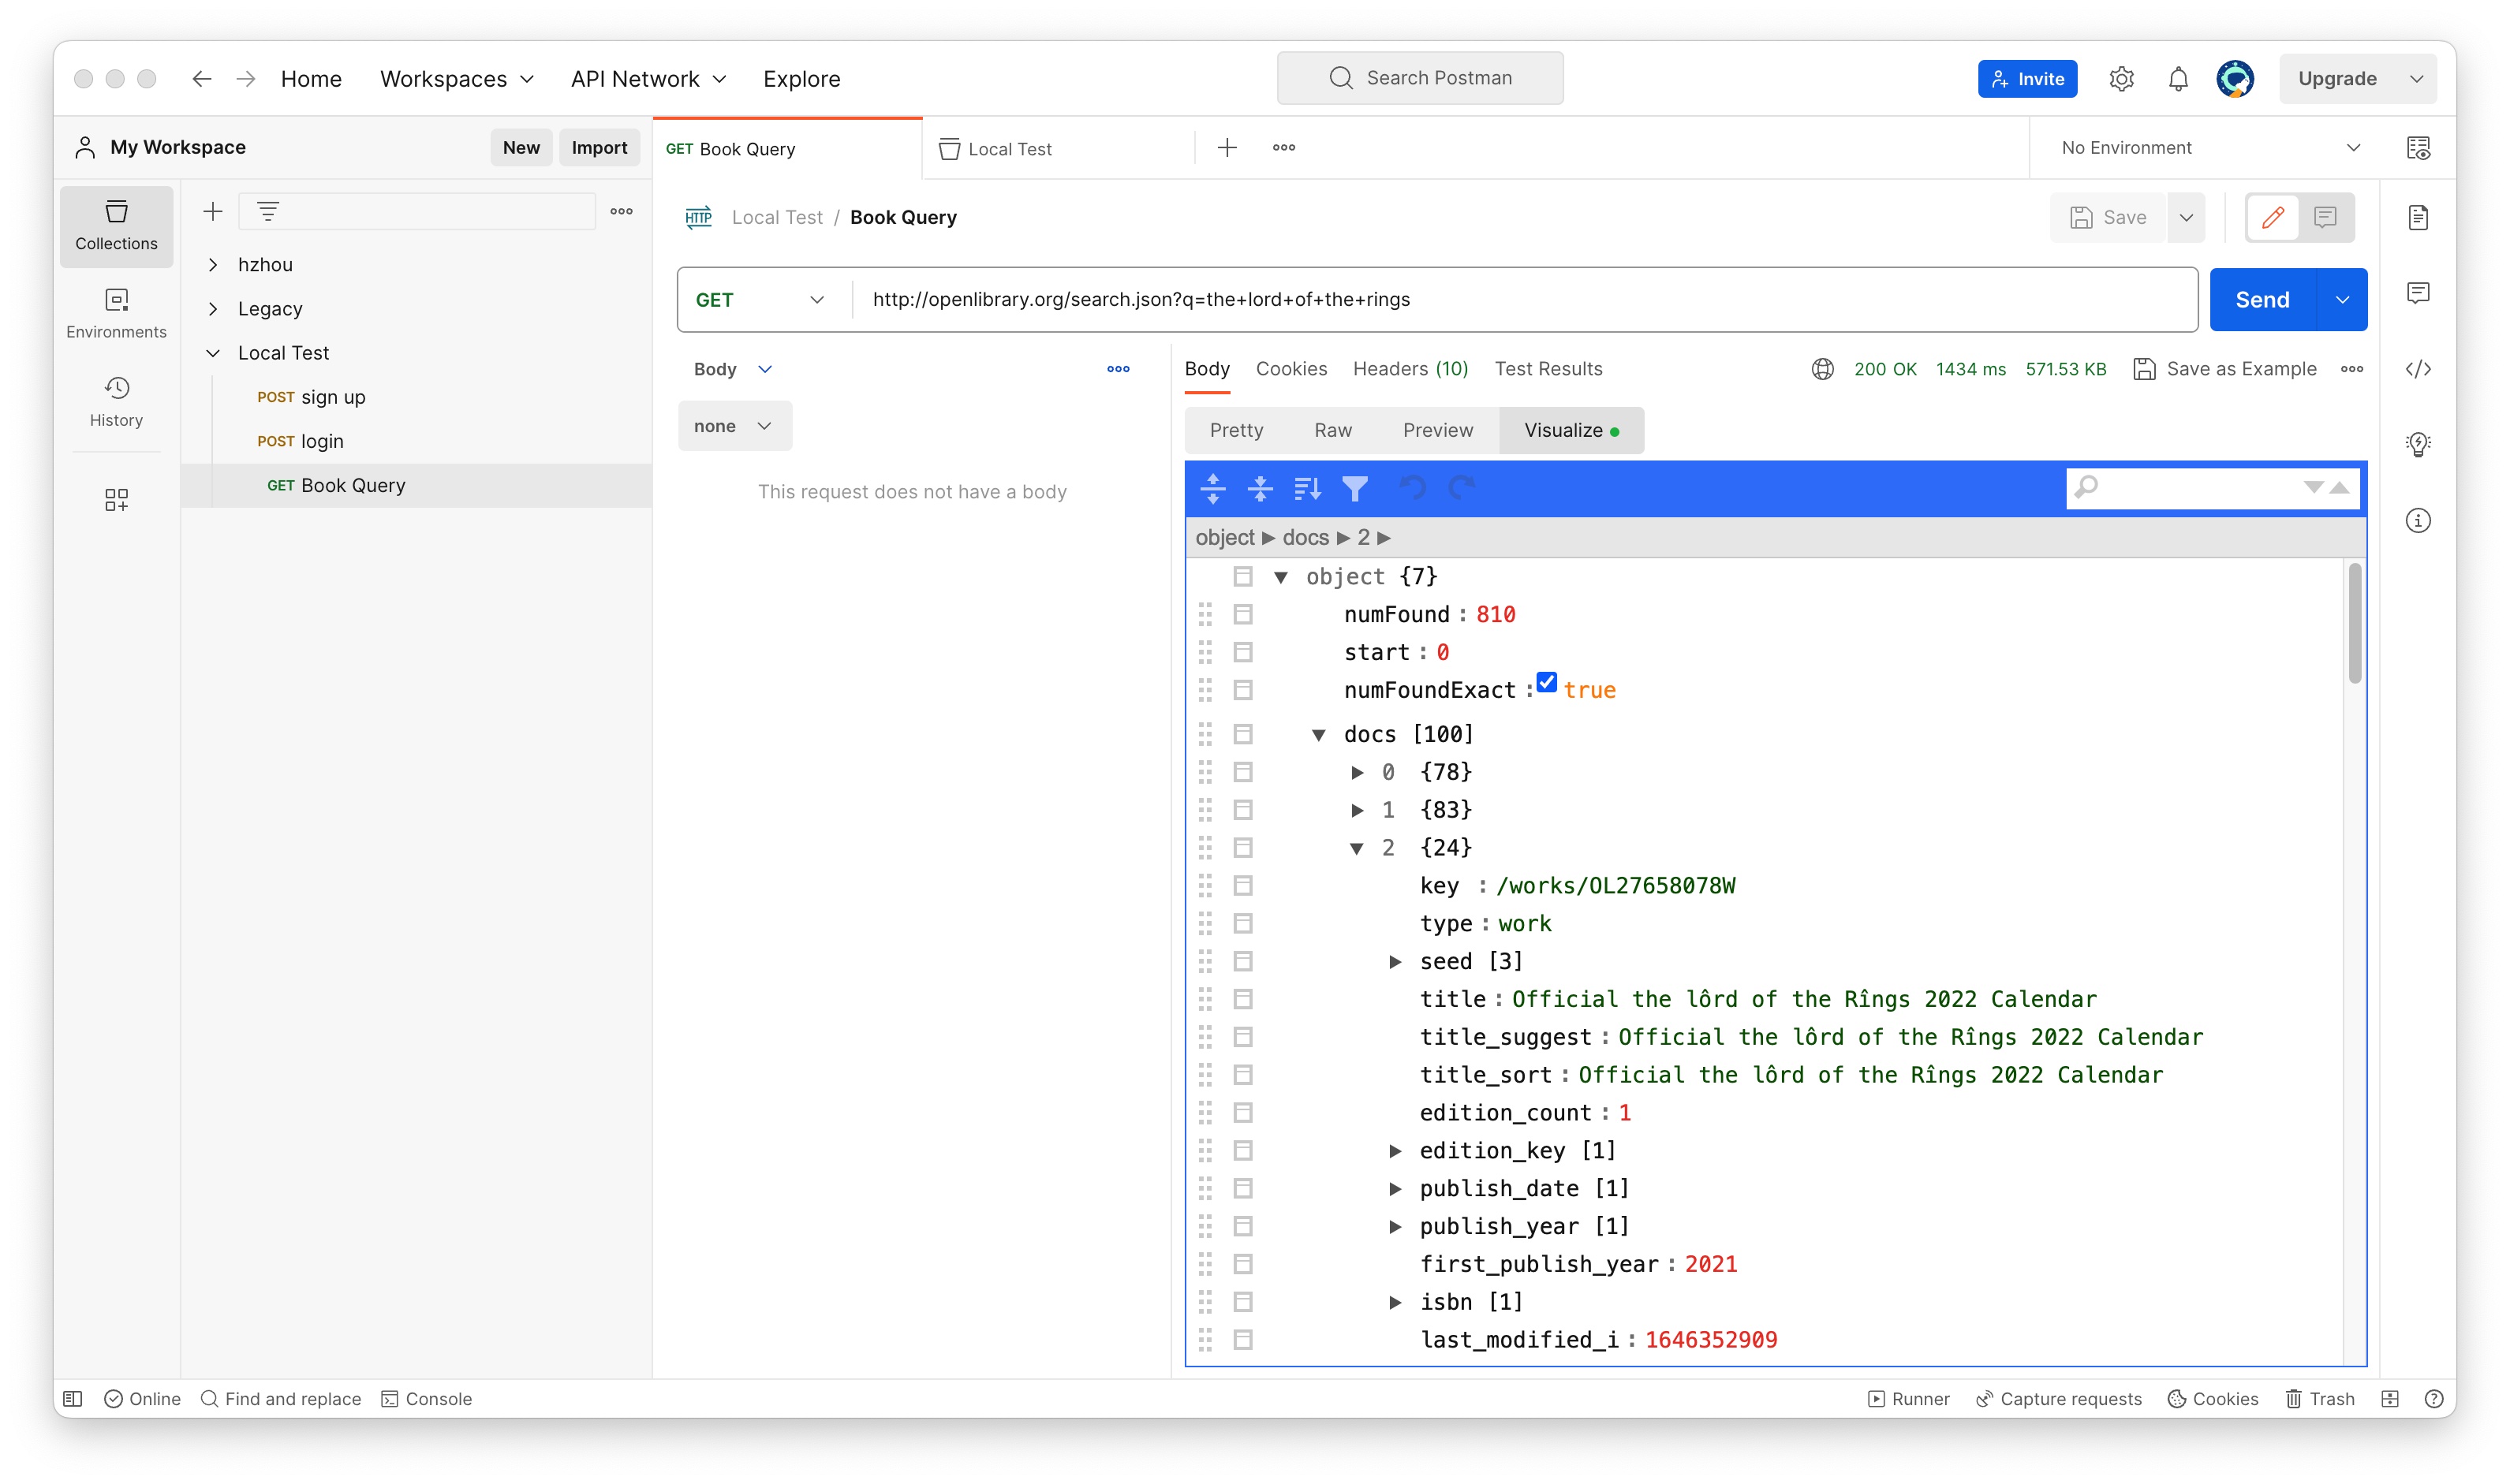Click the notifications bell icon
The width and height of the screenshot is (2510, 1484).
2178,79
